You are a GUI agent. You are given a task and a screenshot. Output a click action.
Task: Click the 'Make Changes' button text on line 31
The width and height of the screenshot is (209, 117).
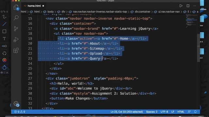point(78,98)
